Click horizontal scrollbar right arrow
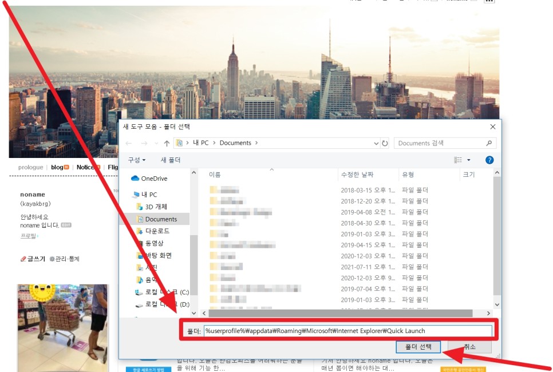This screenshot has height=372, width=553. coord(488,313)
